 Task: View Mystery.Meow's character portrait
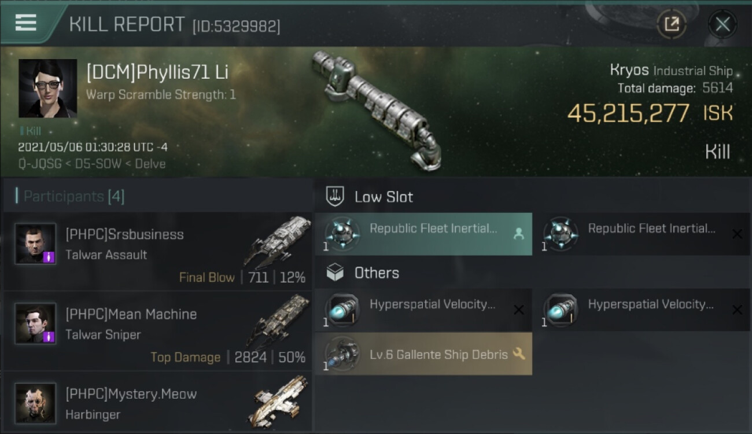[36, 403]
